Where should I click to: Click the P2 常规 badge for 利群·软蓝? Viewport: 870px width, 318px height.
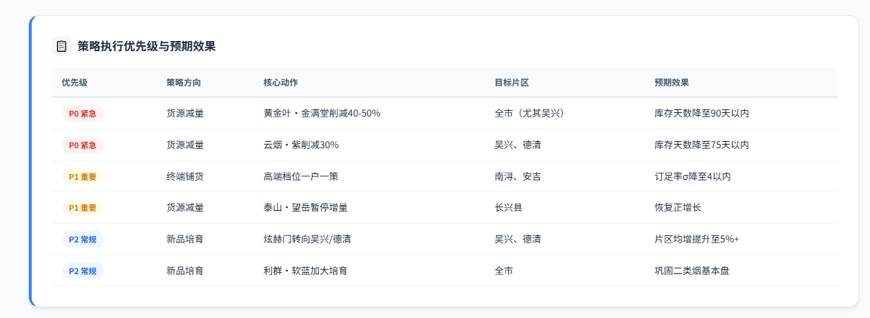(x=83, y=271)
